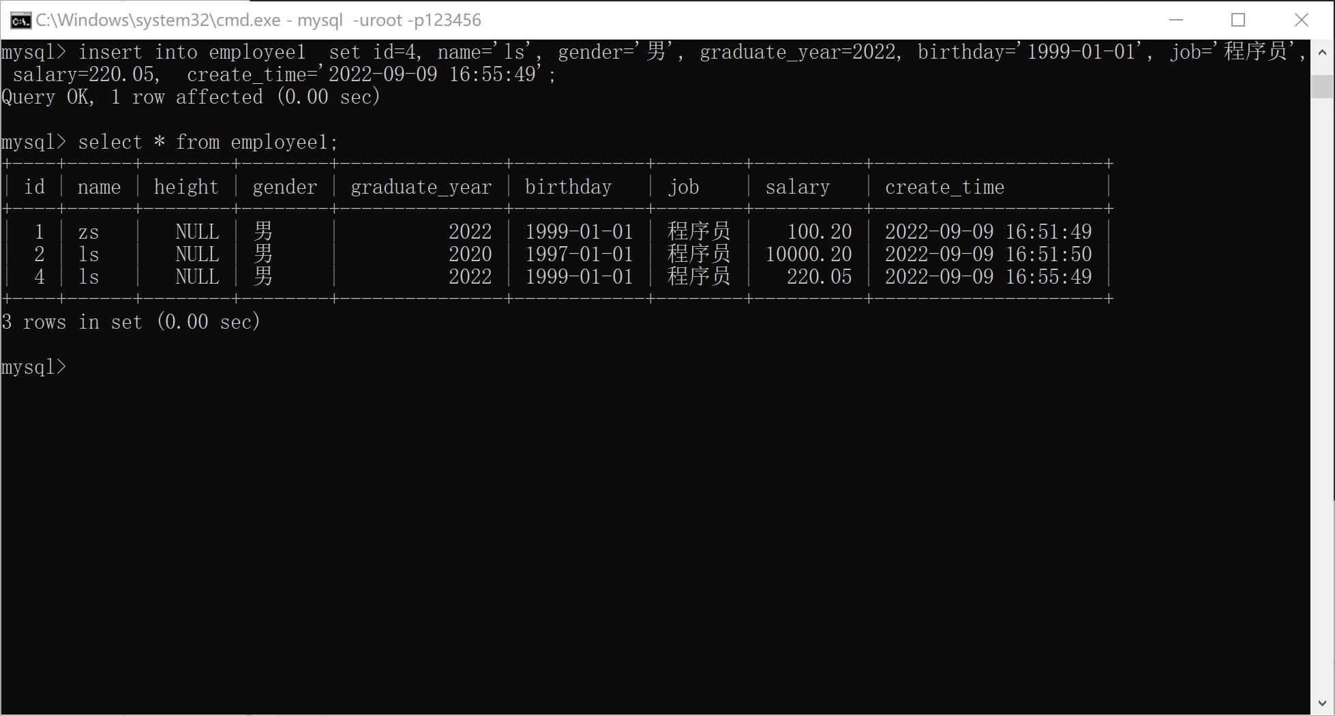Click '3 rows in set' result line
Image resolution: width=1335 pixels, height=716 pixels.
[72, 322]
